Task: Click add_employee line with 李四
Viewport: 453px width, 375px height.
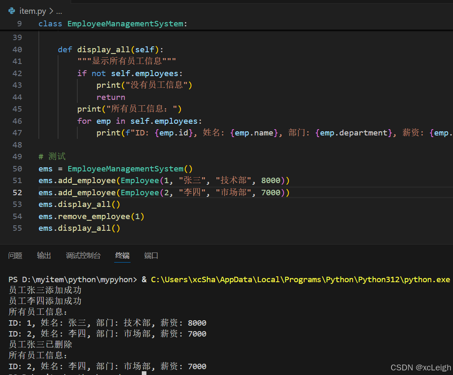Action: tap(164, 193)
